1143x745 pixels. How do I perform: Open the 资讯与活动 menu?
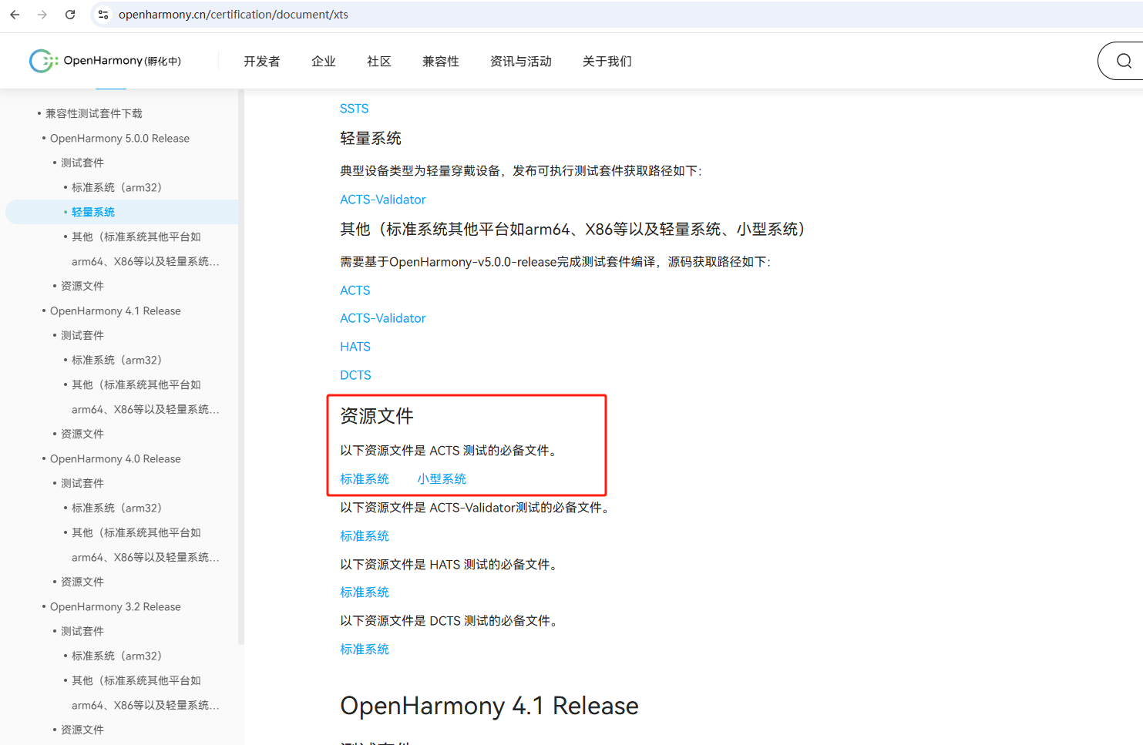tap(521, 62)
